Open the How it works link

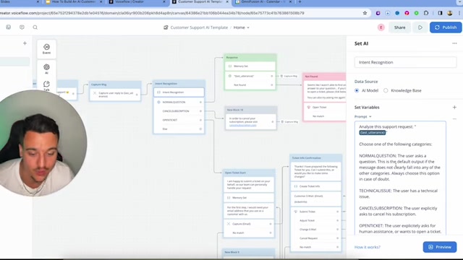[x=368, y=247]
